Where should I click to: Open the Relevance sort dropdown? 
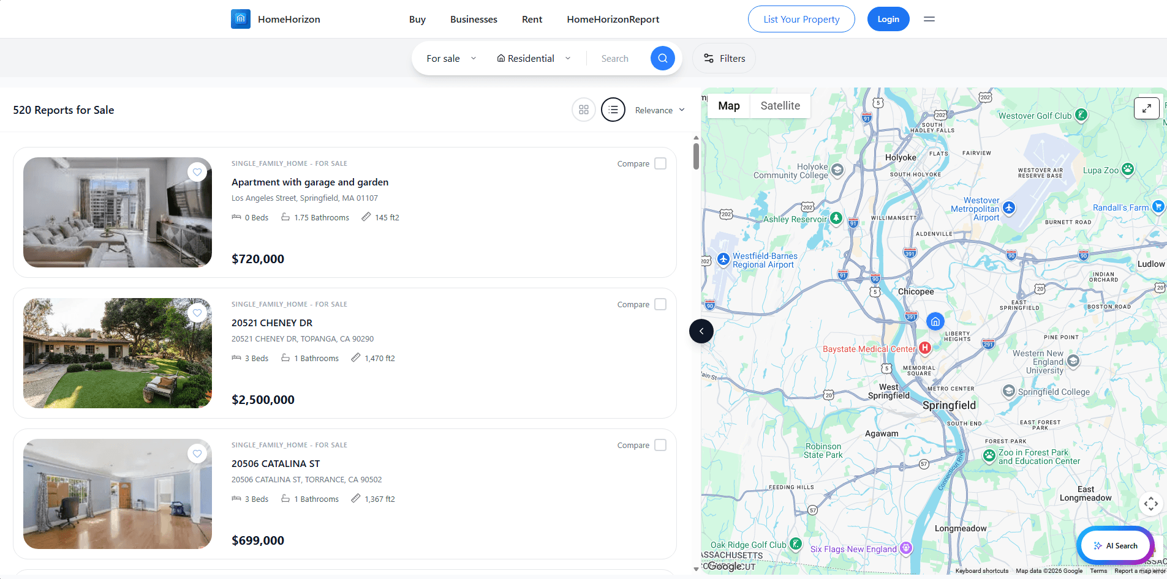(660, 110)
